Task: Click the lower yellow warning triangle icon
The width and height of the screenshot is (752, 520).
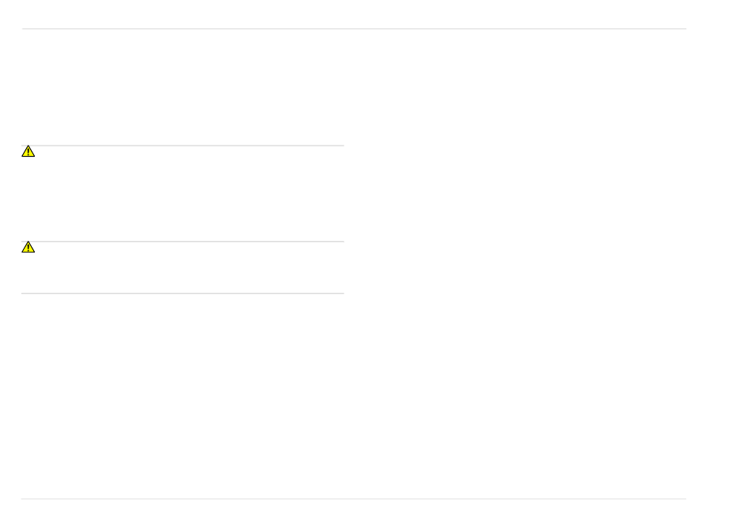Action: click(28, 247)
